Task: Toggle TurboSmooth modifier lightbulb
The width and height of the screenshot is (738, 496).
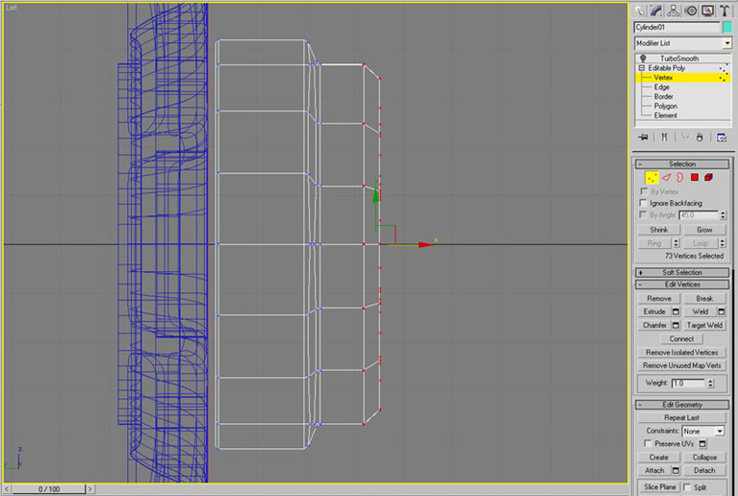Action: pos(642,59)
